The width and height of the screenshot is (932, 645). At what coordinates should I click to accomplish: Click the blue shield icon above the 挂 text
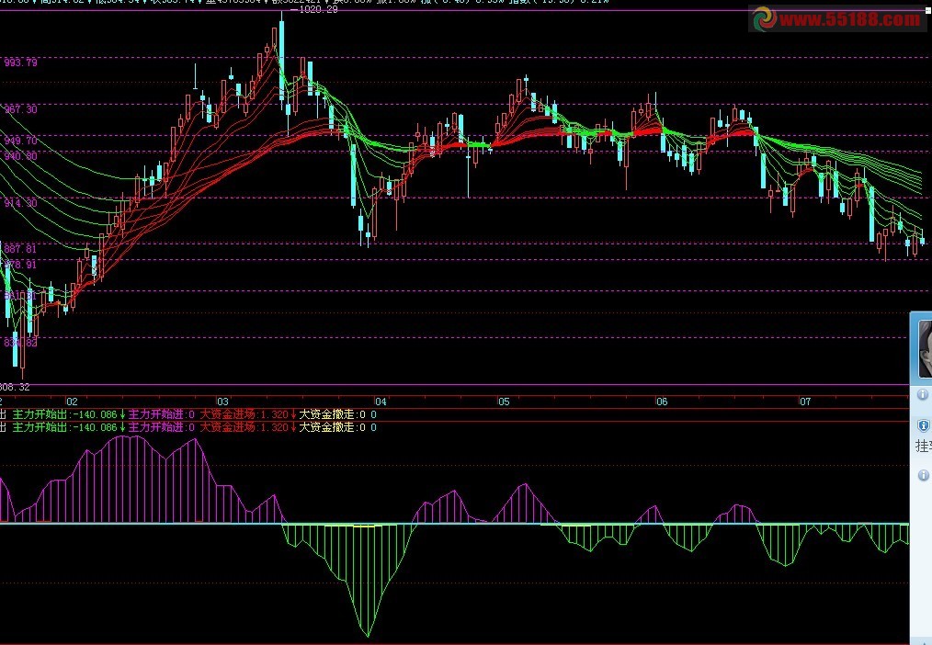click(x=923, y=426)
